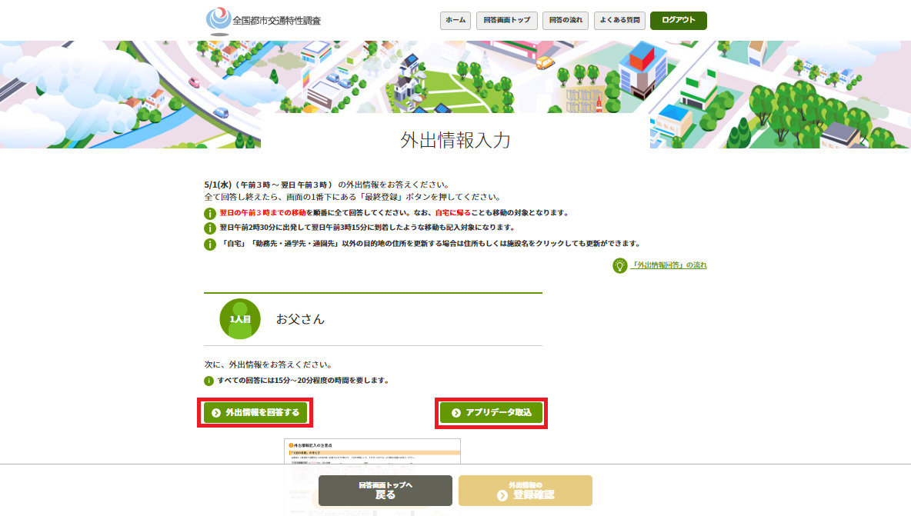Open the 回答の流れ header page
911x516 pixels.
coord(566,21)
